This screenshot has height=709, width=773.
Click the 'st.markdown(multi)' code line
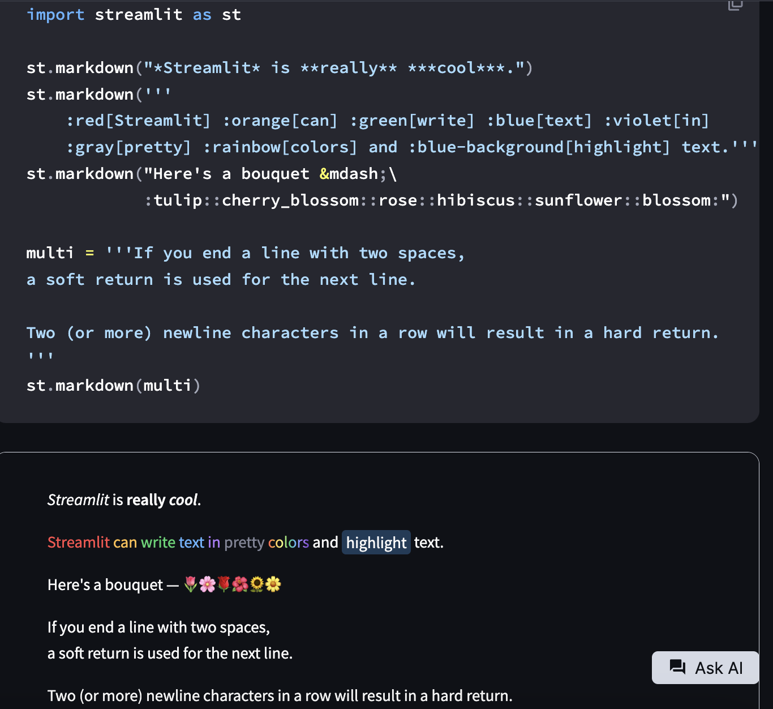[114, 386]
